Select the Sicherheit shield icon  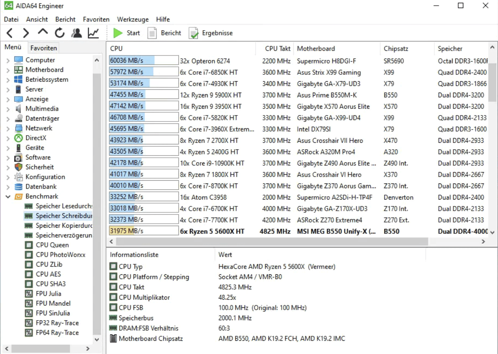(x=19, y=167)
